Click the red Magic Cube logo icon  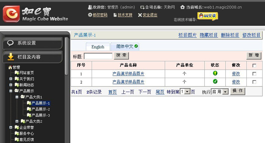11,14
